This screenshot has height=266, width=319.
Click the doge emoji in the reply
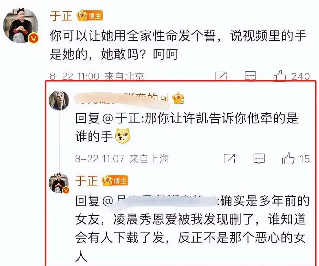123,136
